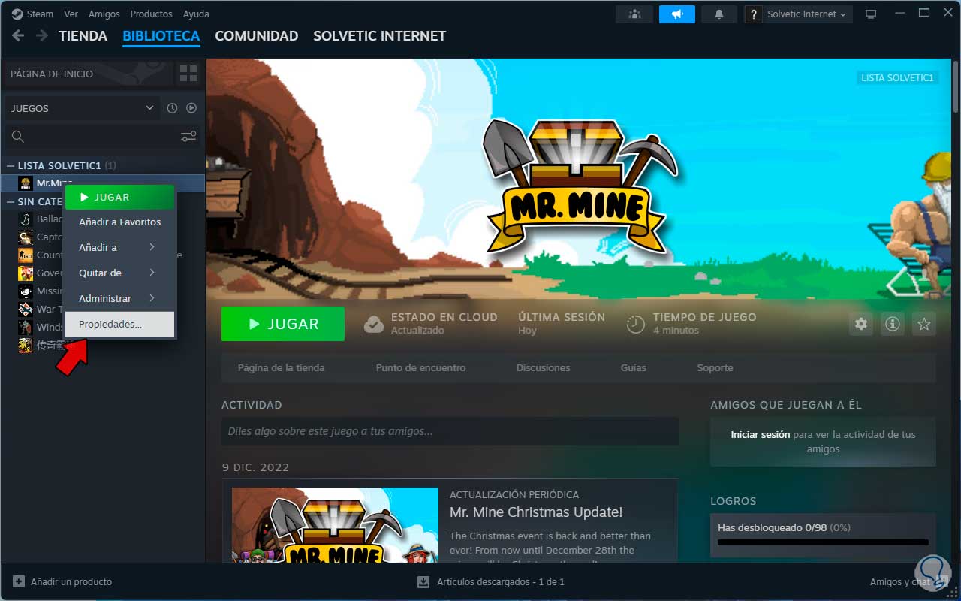961x601 pixels.
Task: Open Mr. Mine Christmas Update! headline
Action: click(x=536, y=512)
